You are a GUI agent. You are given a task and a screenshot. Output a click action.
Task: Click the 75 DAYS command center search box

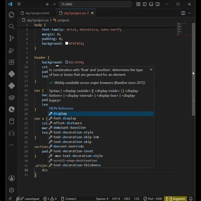(95, 4)
